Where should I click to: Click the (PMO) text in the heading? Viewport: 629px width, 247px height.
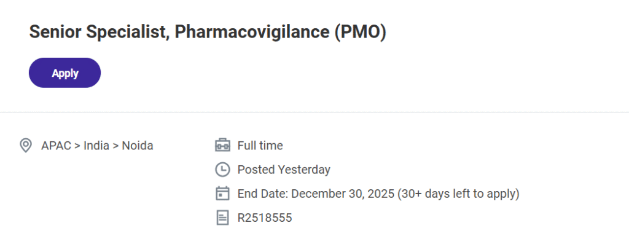pyautogui.click(x=360, y=33)
